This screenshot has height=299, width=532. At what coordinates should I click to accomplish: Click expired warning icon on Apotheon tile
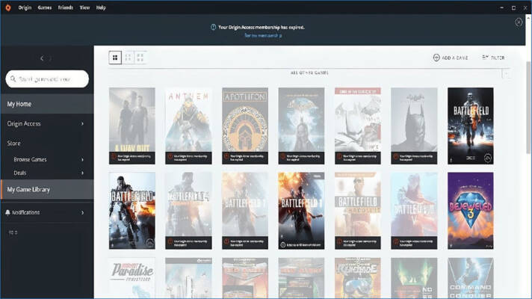pos(226,157)
